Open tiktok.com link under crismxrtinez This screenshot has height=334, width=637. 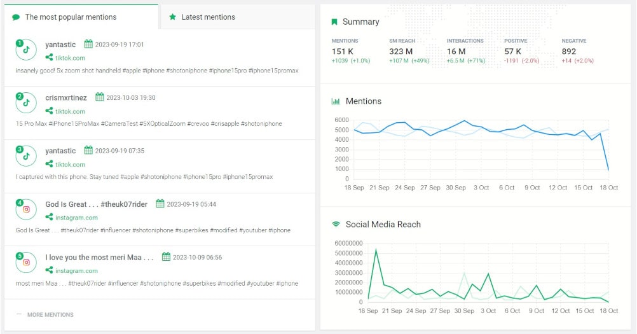70,111
